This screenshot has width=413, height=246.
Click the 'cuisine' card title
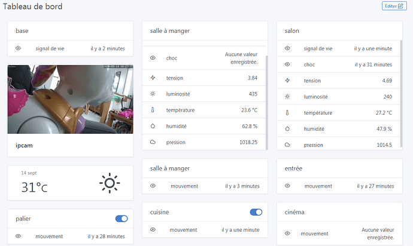coord(160,212)
